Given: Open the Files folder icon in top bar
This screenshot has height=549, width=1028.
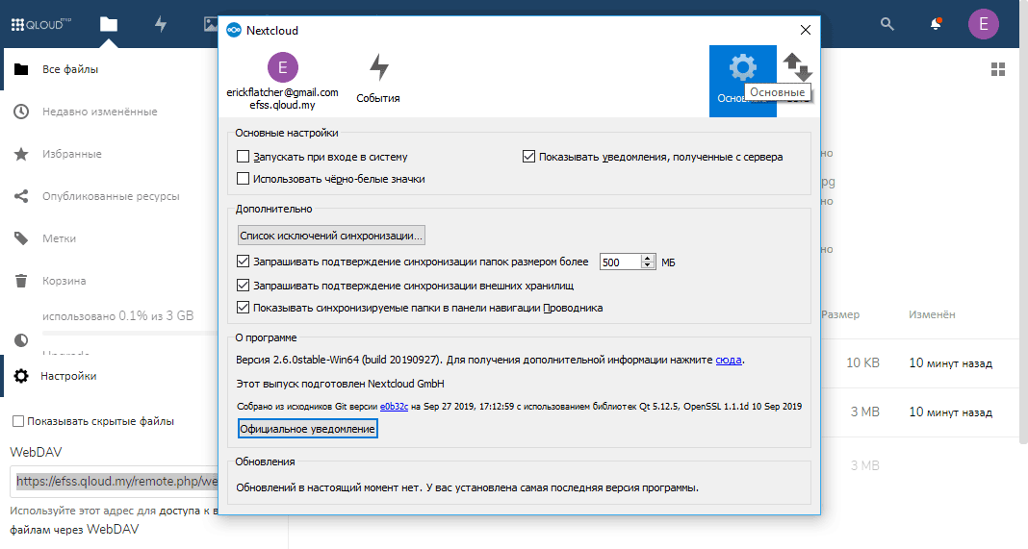Looking at the screenshot, I should click(109, 25).
